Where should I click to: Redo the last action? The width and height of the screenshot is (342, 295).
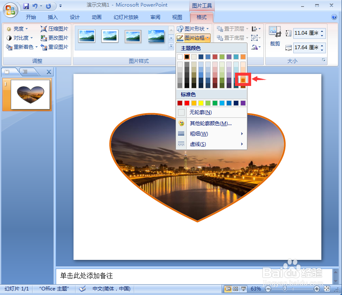(48, 6)
